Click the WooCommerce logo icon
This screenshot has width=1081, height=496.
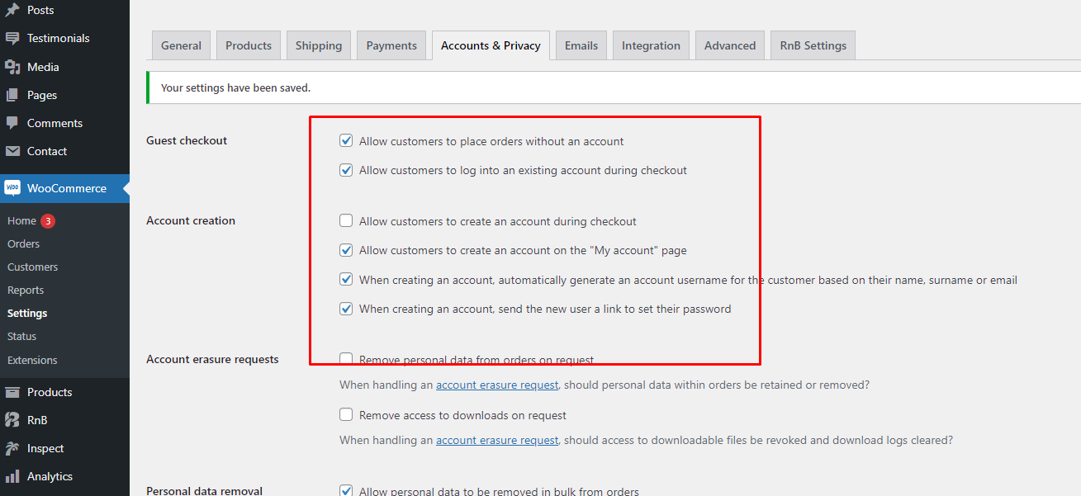tap(12, 188)
